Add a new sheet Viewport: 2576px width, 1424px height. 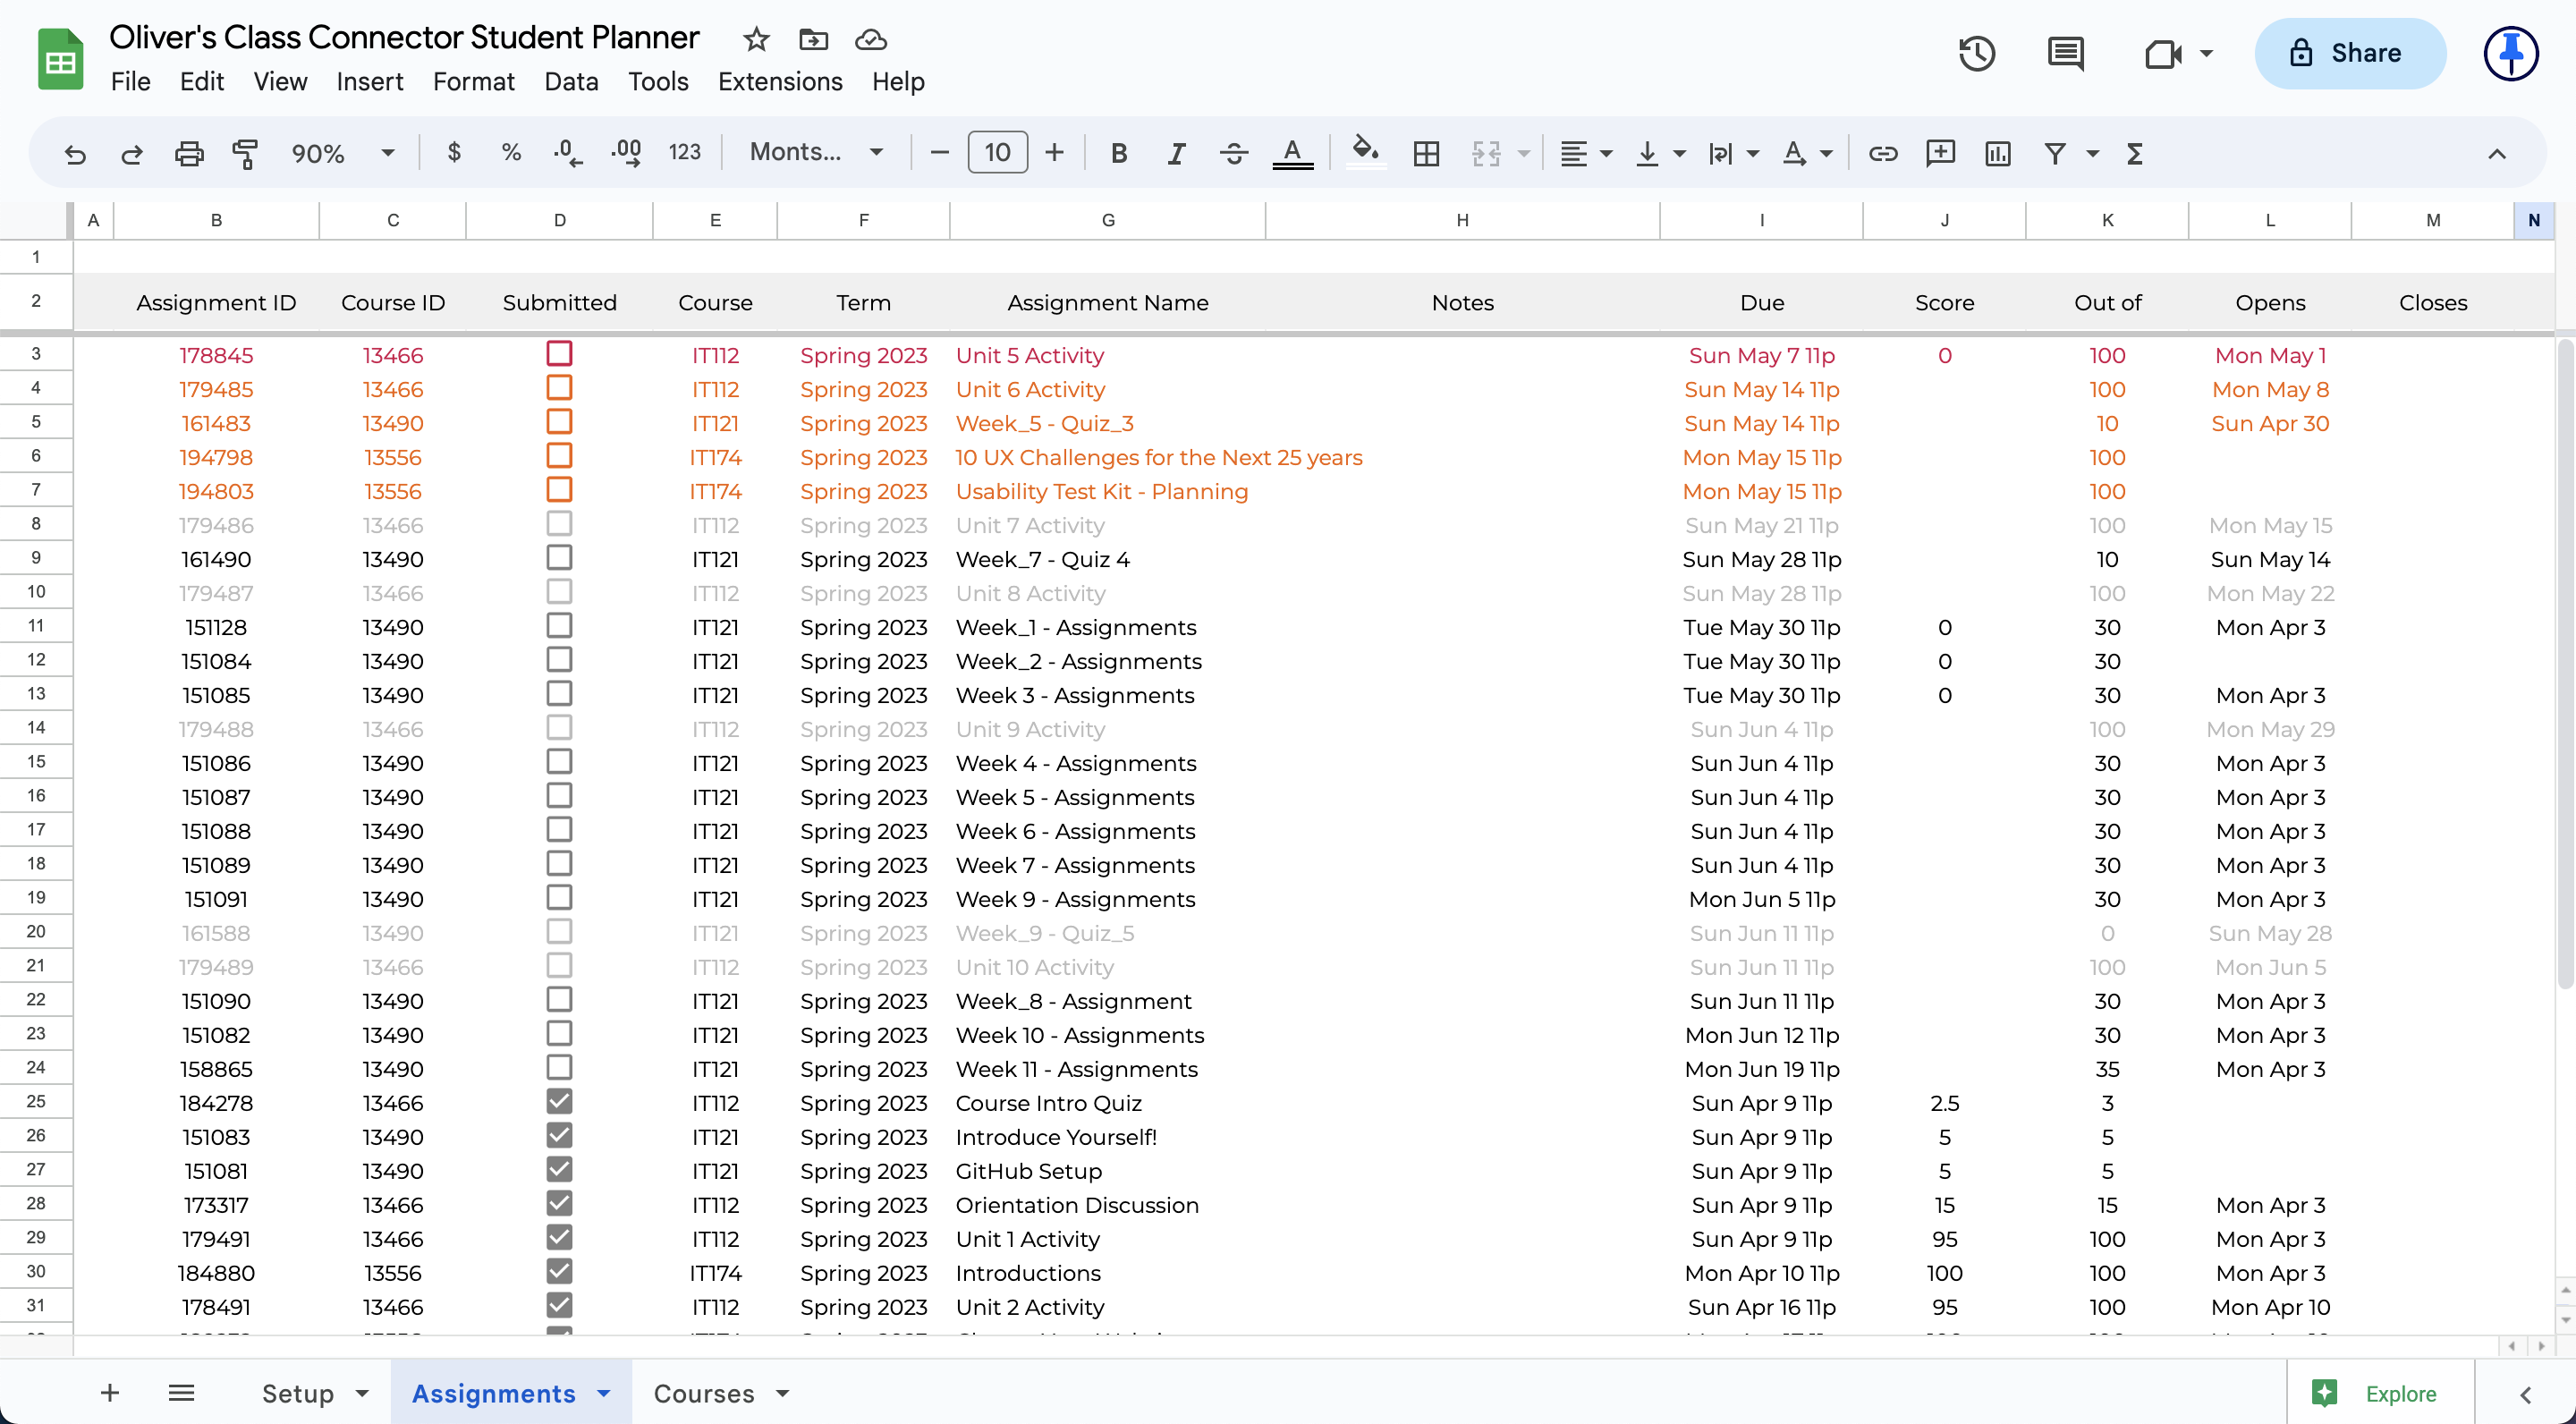(x=110, y=1392)
